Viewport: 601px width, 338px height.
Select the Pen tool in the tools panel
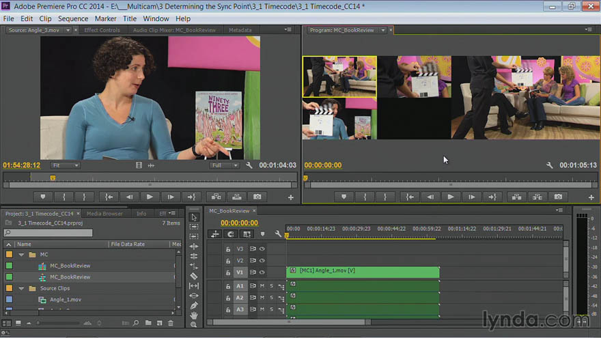pos(194,305)
